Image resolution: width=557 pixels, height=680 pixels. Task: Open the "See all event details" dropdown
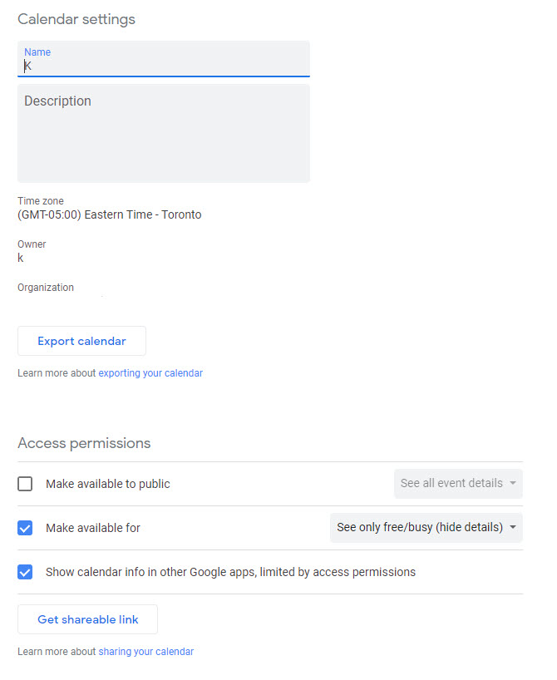[456, 483]
